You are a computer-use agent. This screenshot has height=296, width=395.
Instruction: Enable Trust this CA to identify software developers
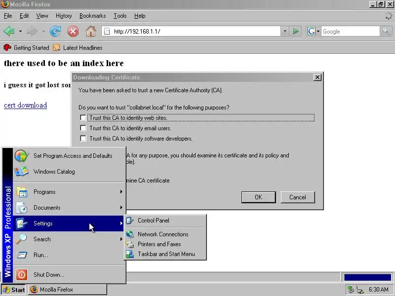(83, 139)
